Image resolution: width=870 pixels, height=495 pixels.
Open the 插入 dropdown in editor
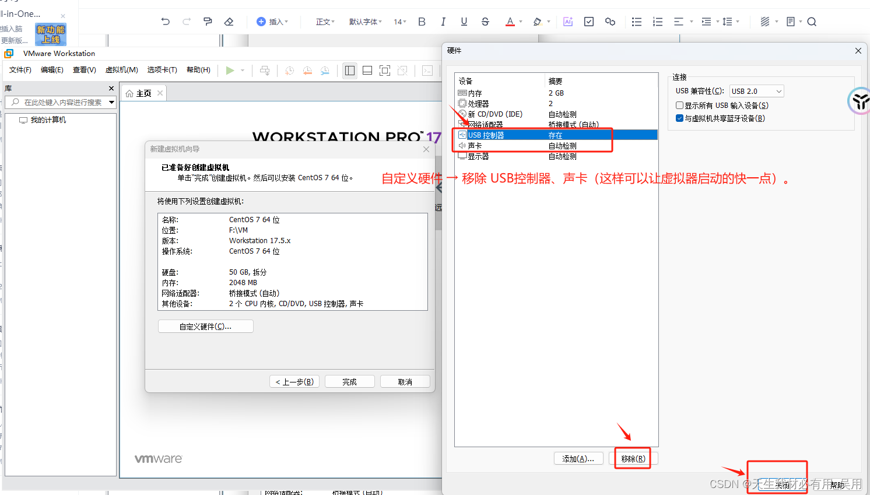(x=272, y=22)
